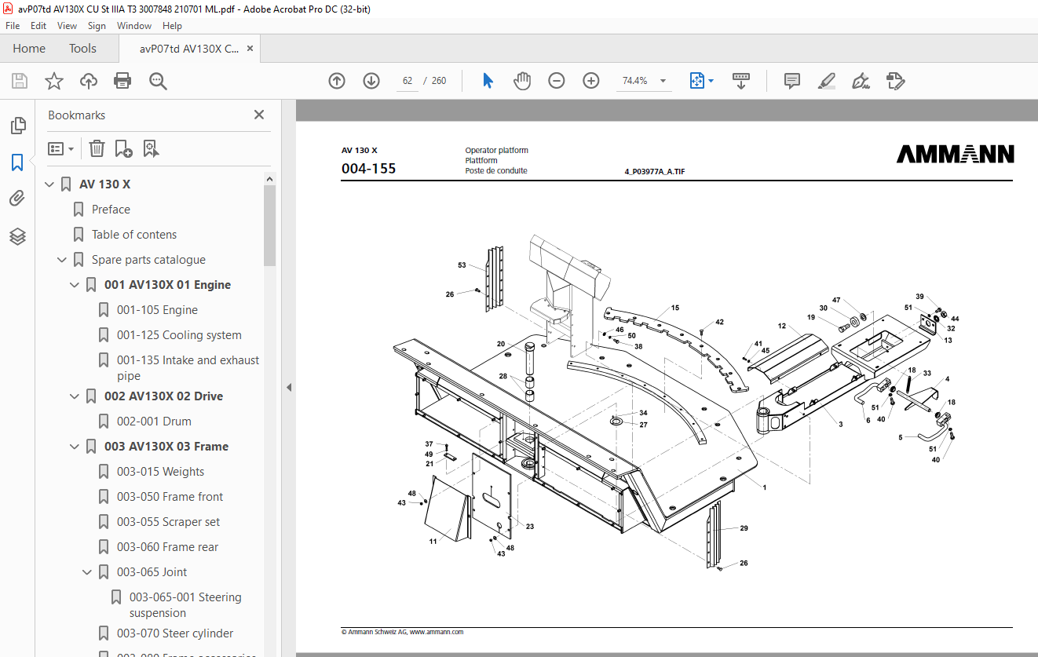Click the Save file icon
The height and width of the screenshot is (657, 1038).
20,81
